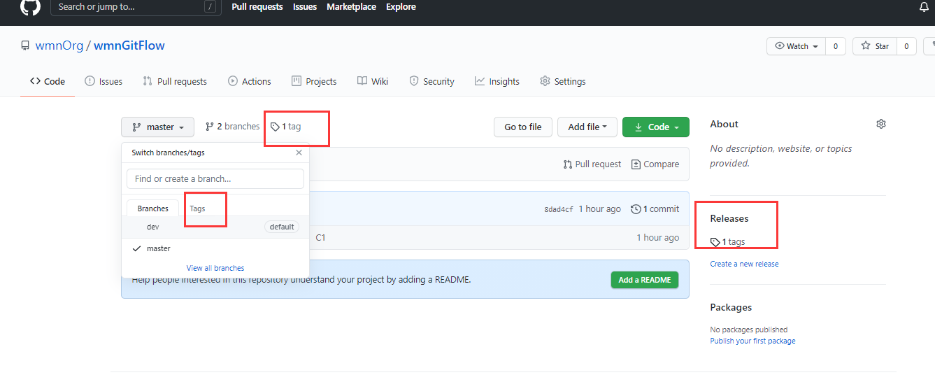Open the About section settings gear
This screenshot has width=935, height=375.
point(881,124)
